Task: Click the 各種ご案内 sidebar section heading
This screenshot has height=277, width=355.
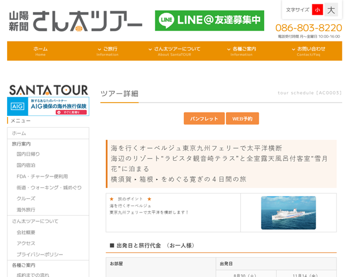Action: tap(24, 265)
